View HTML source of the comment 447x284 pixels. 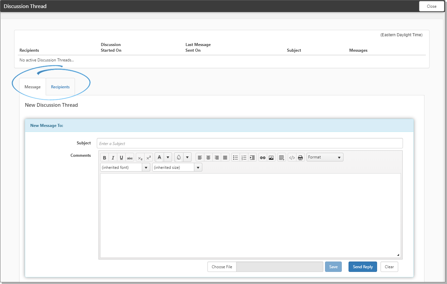pos(292,157)
